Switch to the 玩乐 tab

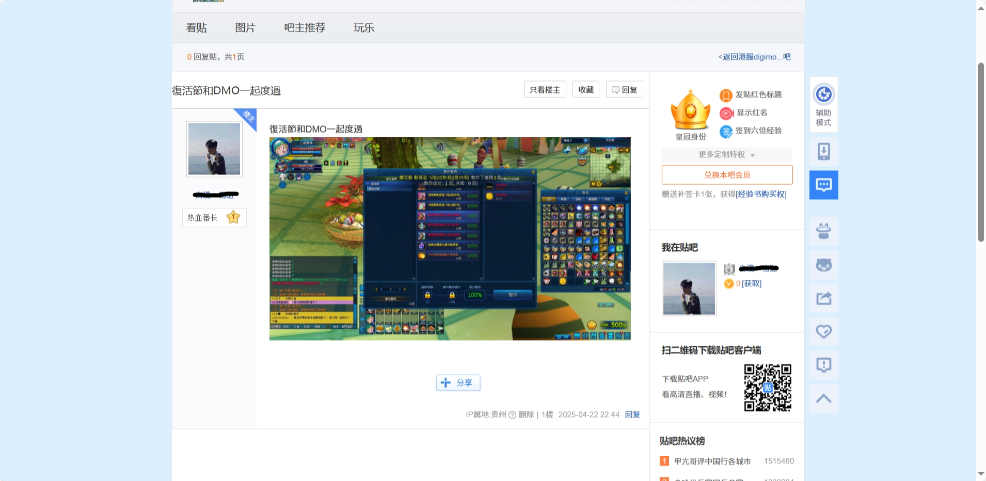point(364,28)
